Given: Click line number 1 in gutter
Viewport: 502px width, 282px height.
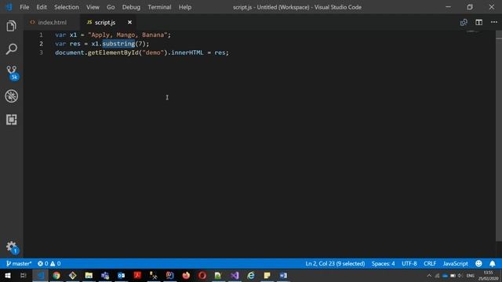Looking at the screenshot, I should 41,34.
